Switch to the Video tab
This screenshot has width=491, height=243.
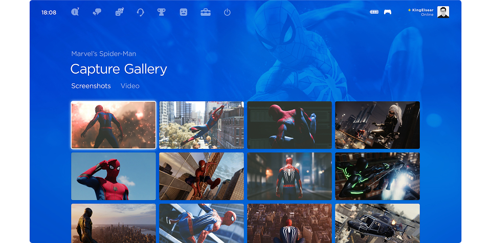130,86
